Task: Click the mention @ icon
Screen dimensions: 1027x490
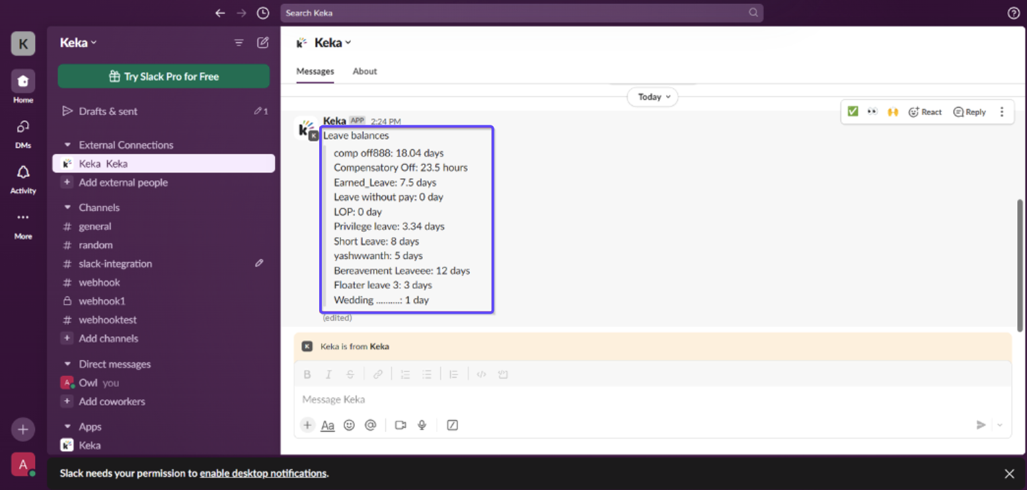Action: tap(371, 425)
